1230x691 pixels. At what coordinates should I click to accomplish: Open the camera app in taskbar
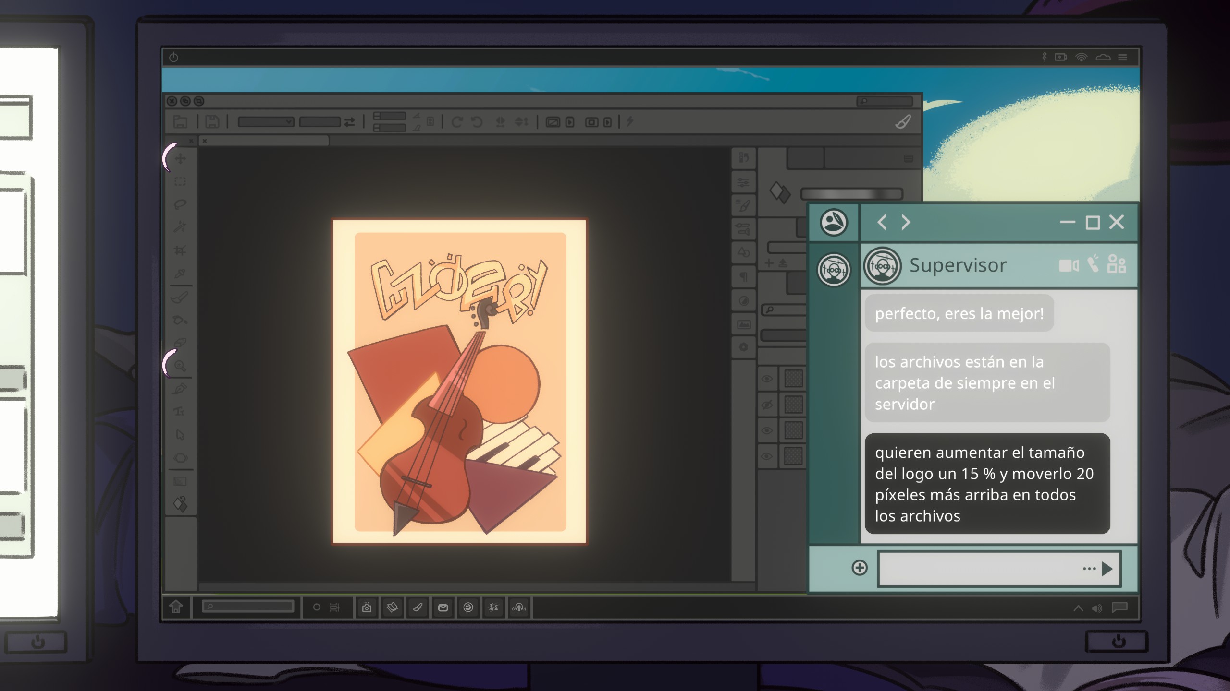click(367, 608)
